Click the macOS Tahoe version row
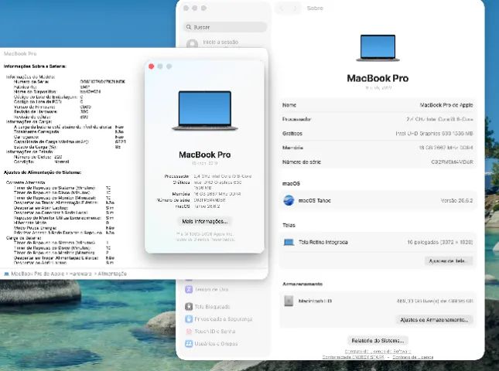 pyautogui.click(x=378, y=201)
